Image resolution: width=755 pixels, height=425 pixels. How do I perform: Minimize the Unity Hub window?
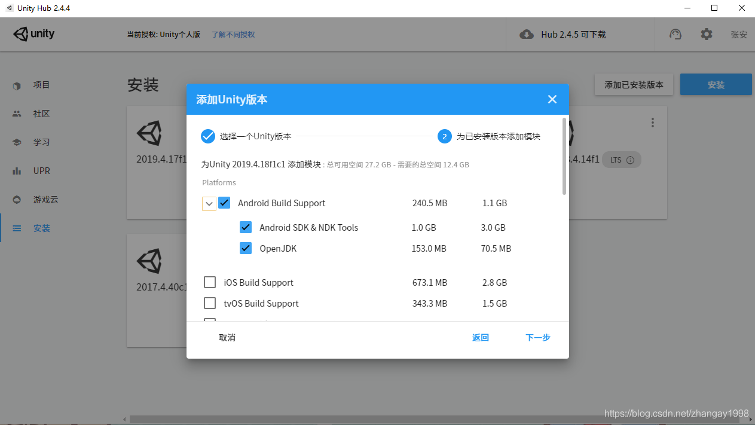coord(686,8)
